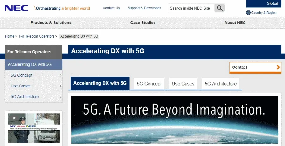
Task: Open the About NEC menu
Action: pyautogui.click(x=235, y=23)
